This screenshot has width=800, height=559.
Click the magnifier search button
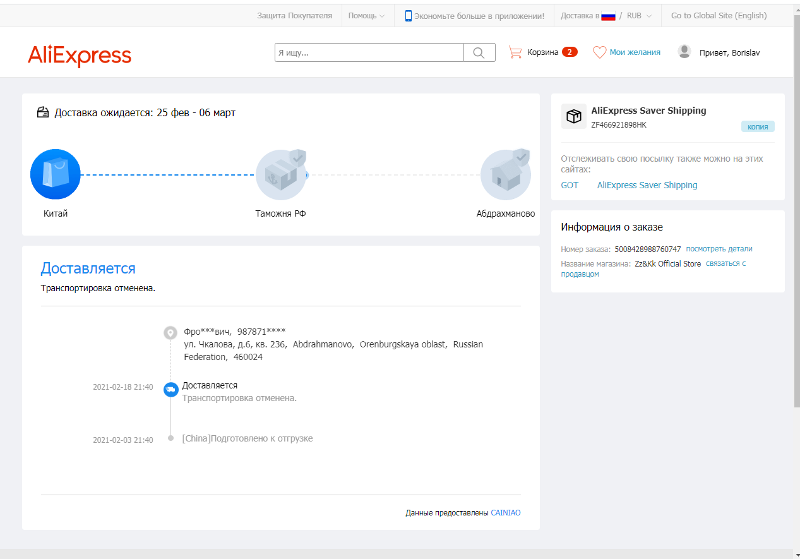tap(479, 52)
